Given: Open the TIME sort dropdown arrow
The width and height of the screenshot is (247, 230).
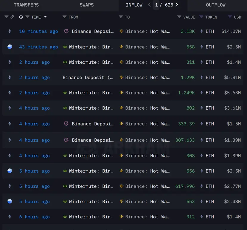Looking at the screenshot, I should coord(45,17).
